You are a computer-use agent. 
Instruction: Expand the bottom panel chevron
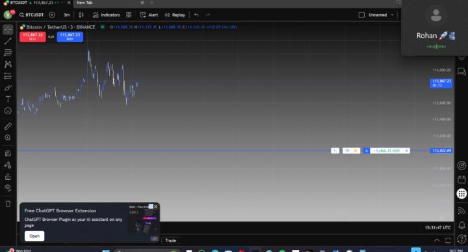(x=437, y=240)
